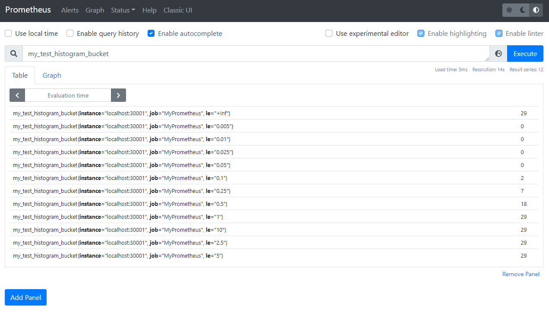The height and width of the screenshot is (312, 549).
Task: Click the Evaluation time input field
Action: (68, 95)
